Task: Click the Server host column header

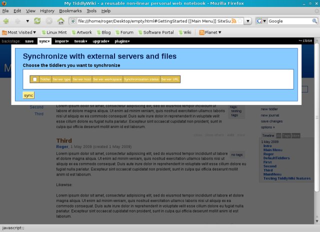Action: pos(82,79)
